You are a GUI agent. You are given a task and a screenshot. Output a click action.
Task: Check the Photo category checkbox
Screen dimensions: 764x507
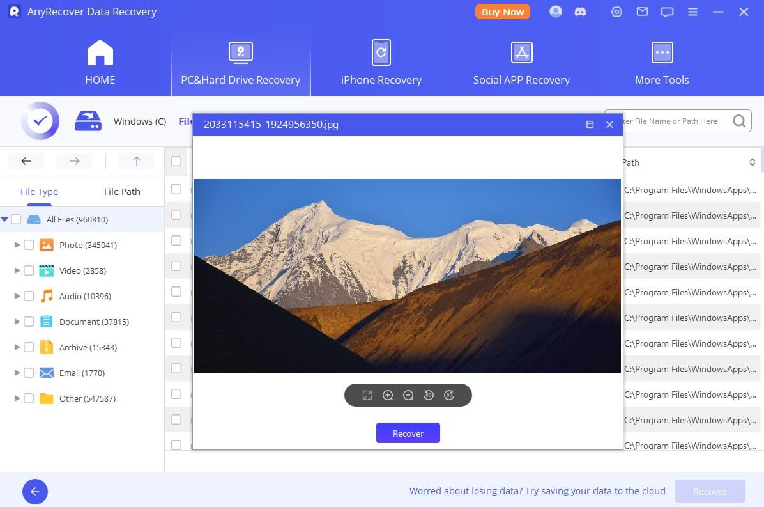pos(29,245)
